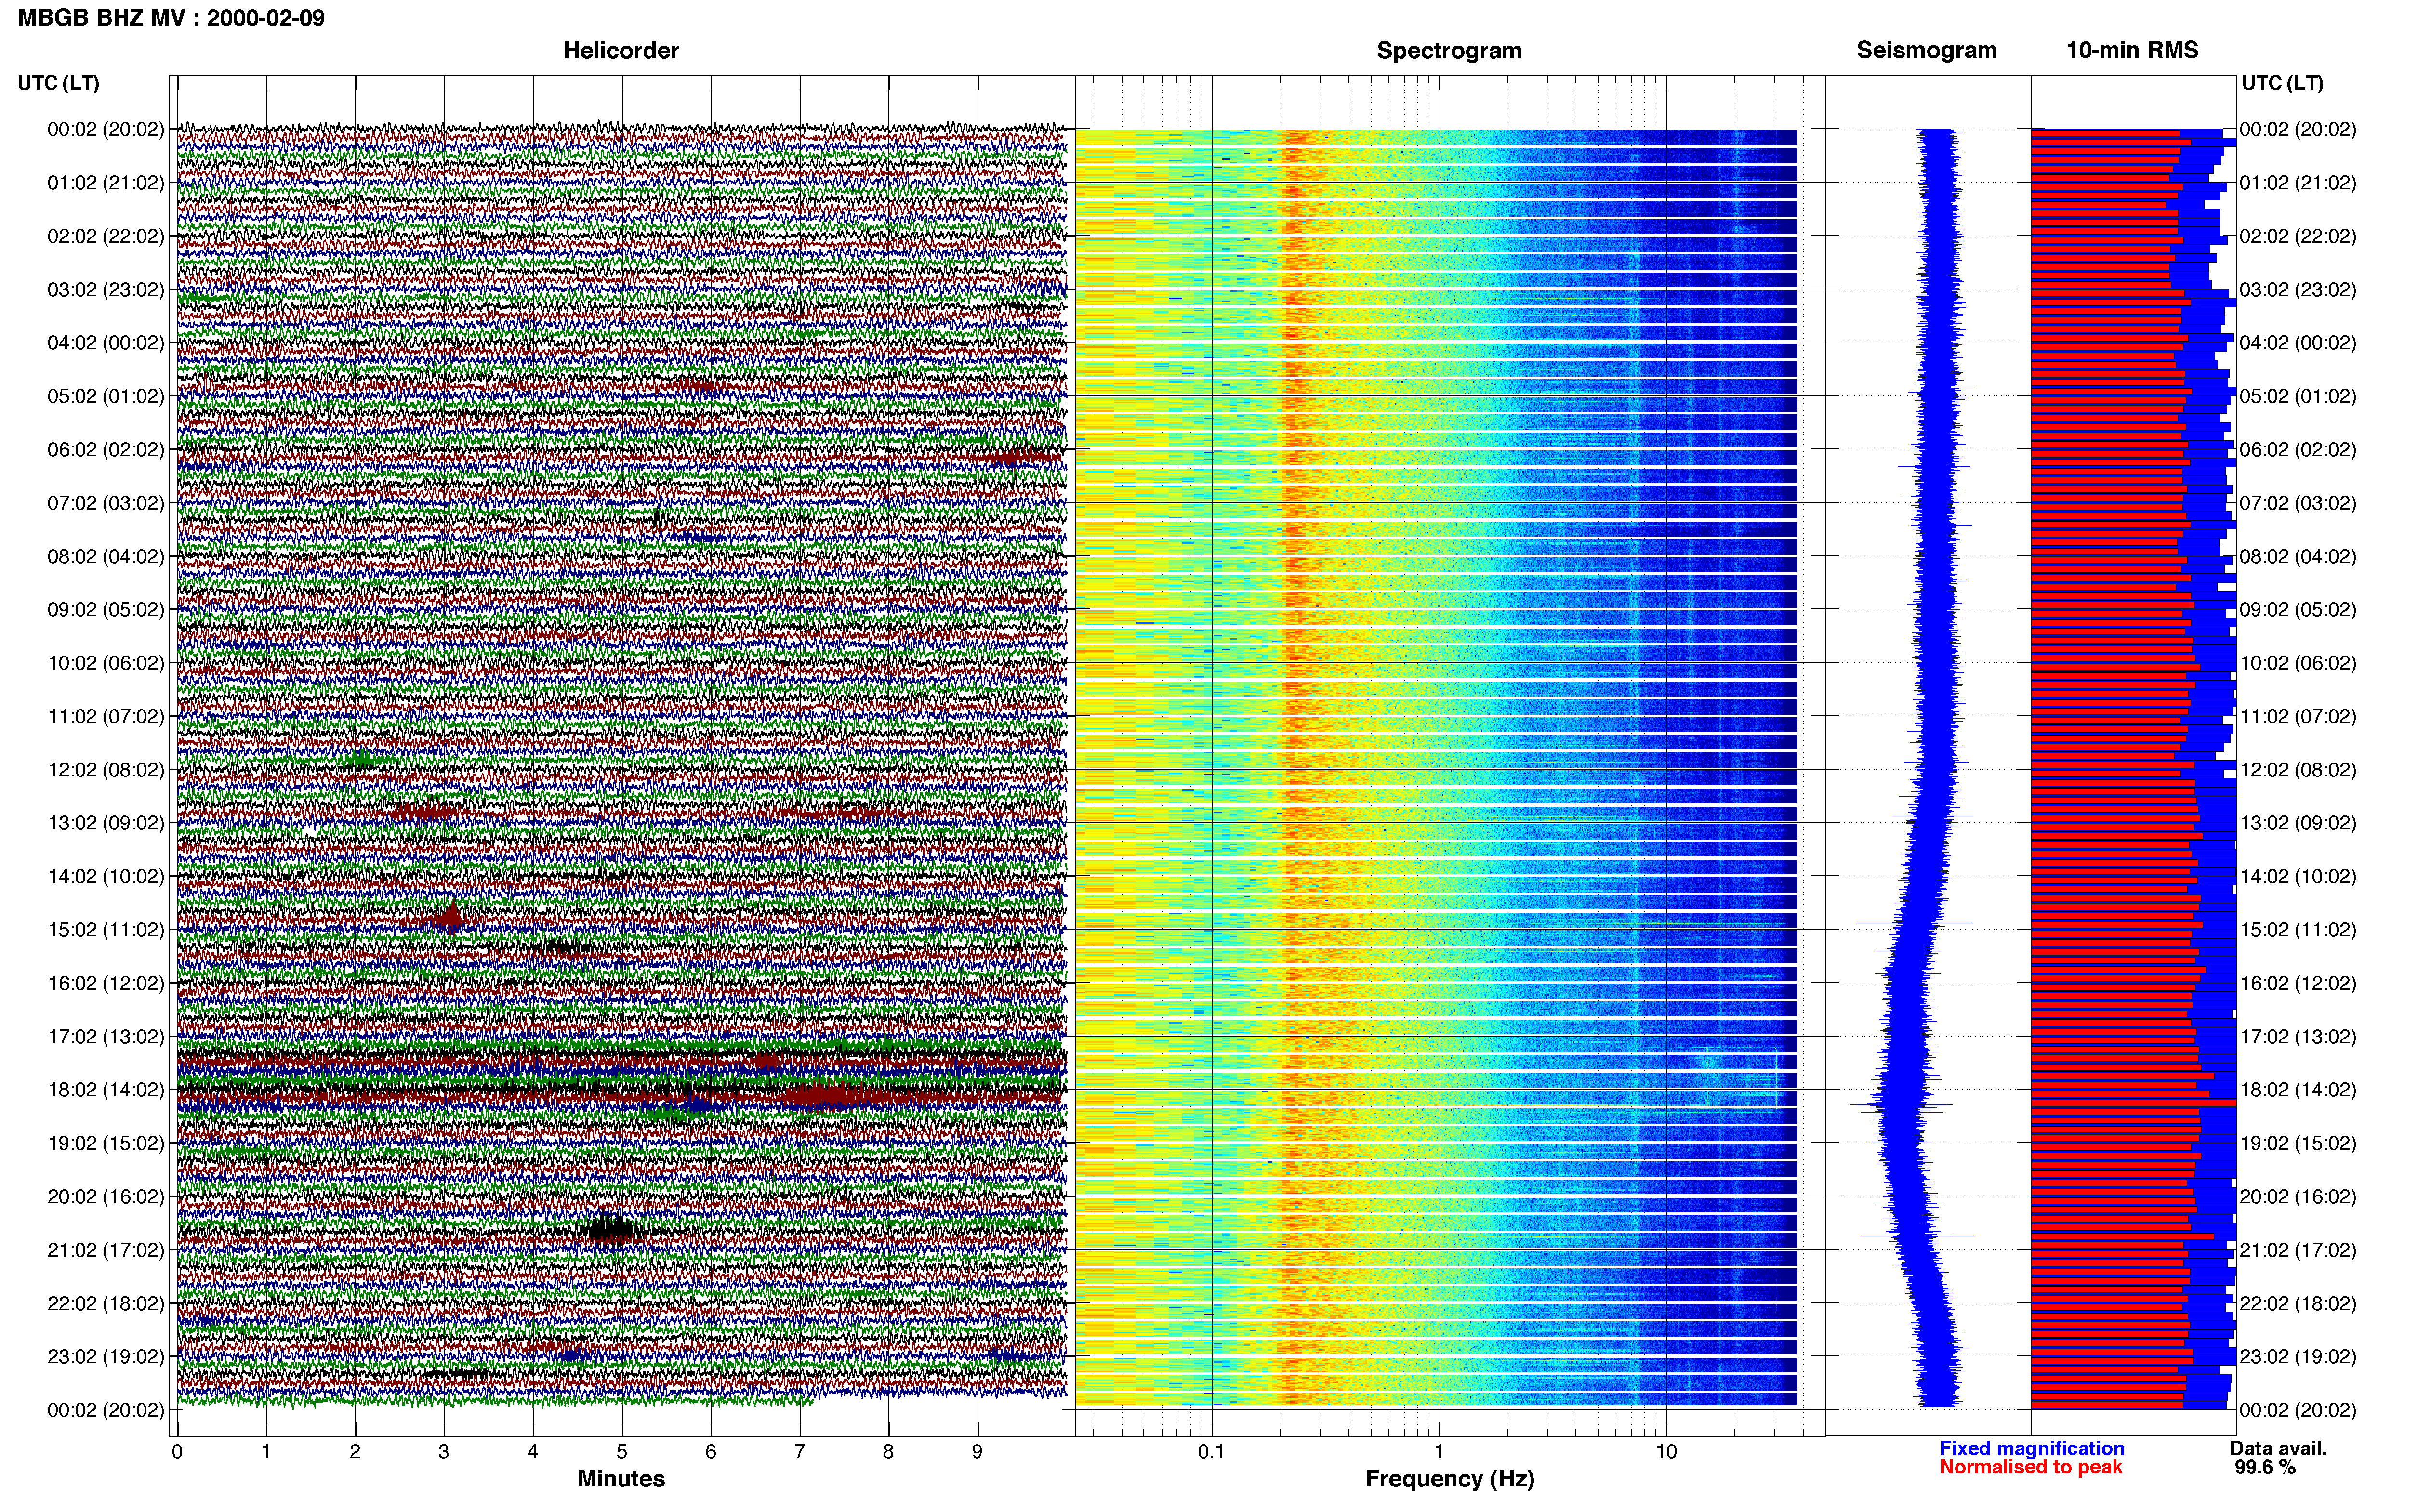The image size is (2418, 1512).
Task: Click the "6" tick on the Minutes axis
Action: point(711,1451)
